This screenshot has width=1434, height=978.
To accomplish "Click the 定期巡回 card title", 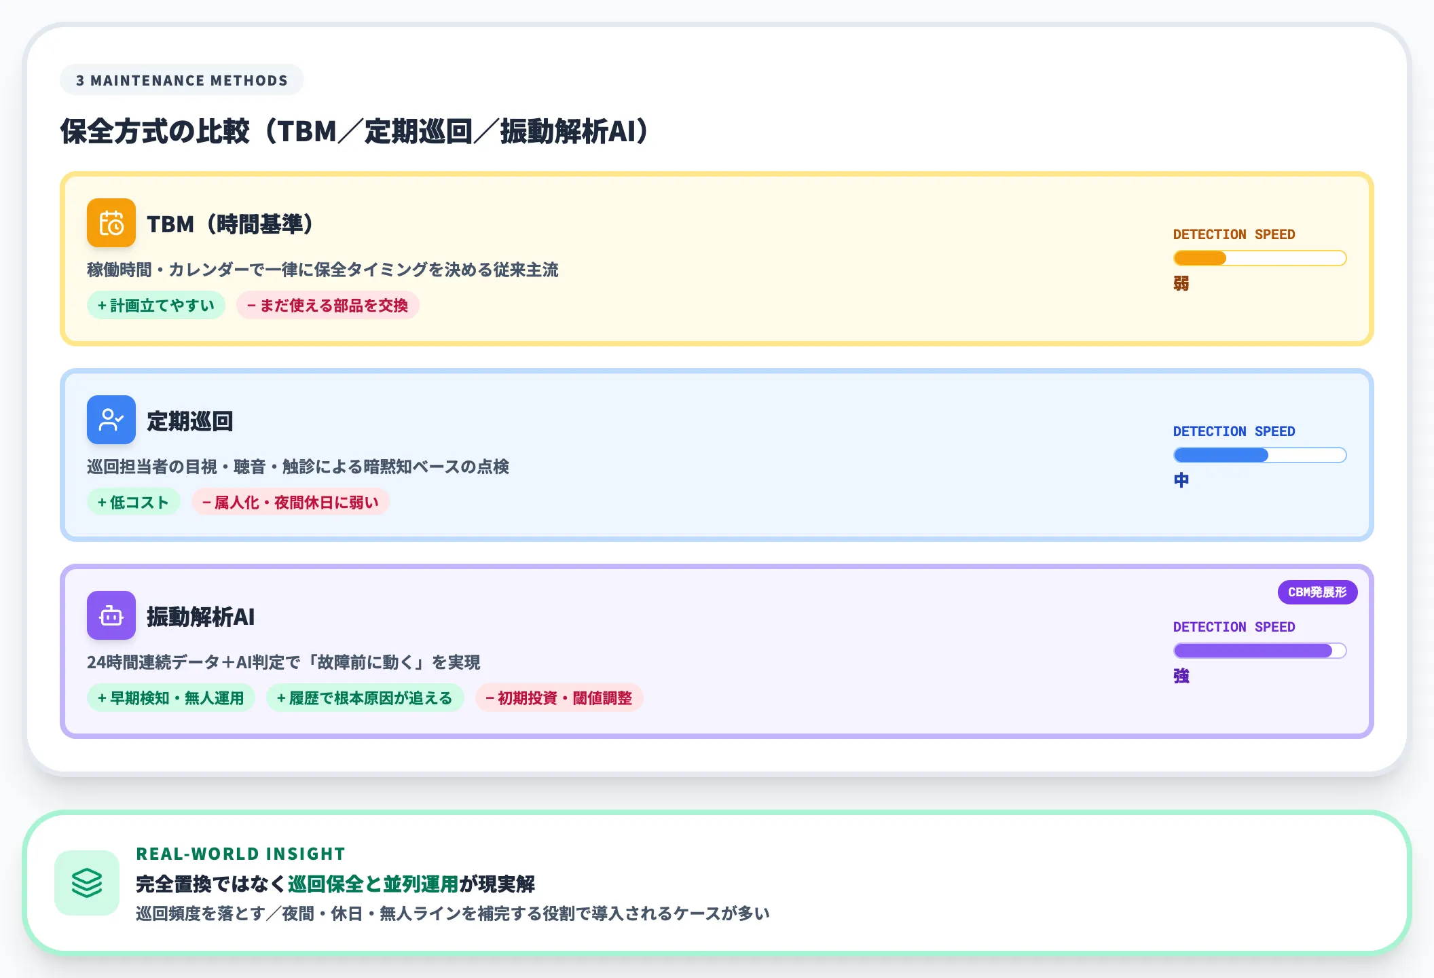I will coord(190,421).
